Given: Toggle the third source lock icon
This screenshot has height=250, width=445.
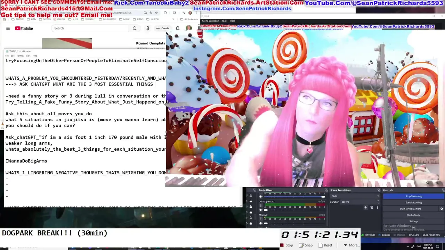Looking at the screenshot, I should point(251,207).
